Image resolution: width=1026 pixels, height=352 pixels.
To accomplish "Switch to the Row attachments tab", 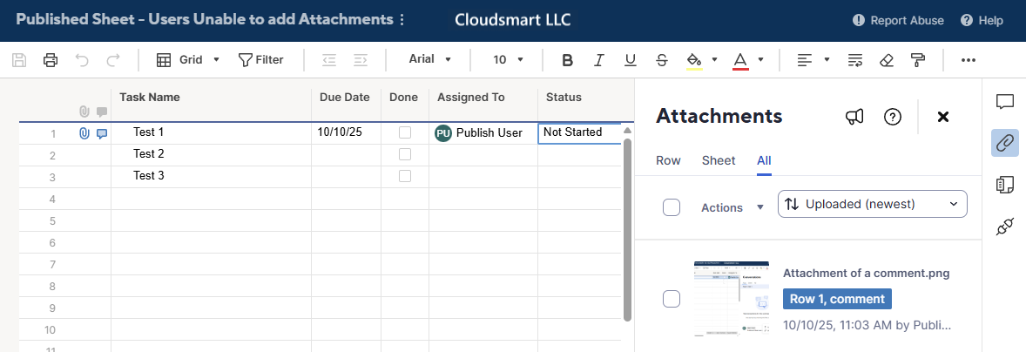I will (668, 160).
